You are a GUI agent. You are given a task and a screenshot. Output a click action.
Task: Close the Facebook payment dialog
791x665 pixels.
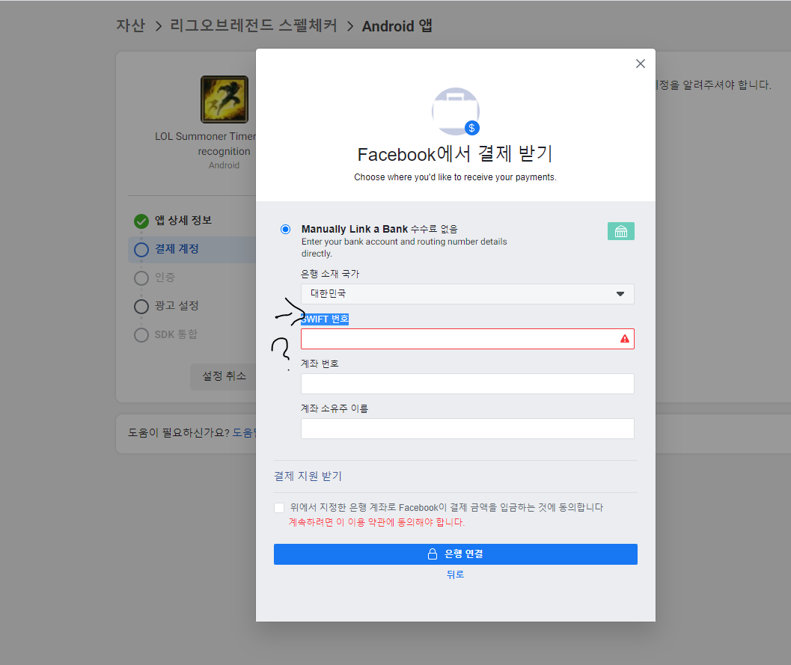(640, 64)
